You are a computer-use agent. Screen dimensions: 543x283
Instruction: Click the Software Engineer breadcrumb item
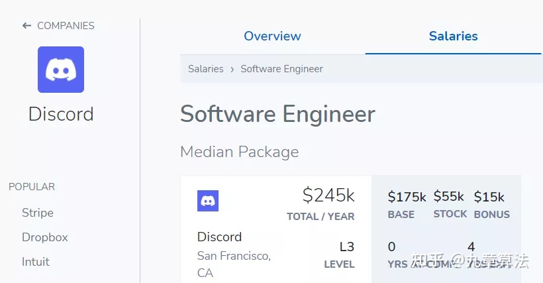pyautogui.click(x=281, y=69)
